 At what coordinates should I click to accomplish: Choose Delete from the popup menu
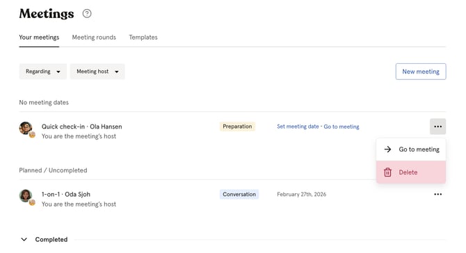[x=411, y=172]
